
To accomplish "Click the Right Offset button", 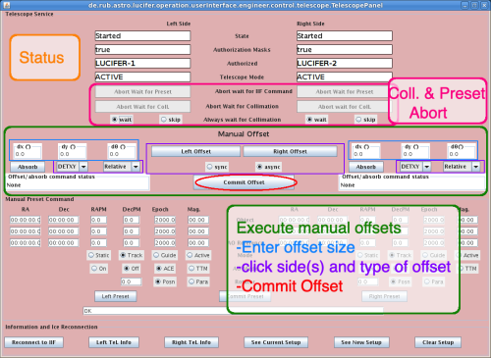I will click(290, 151).
